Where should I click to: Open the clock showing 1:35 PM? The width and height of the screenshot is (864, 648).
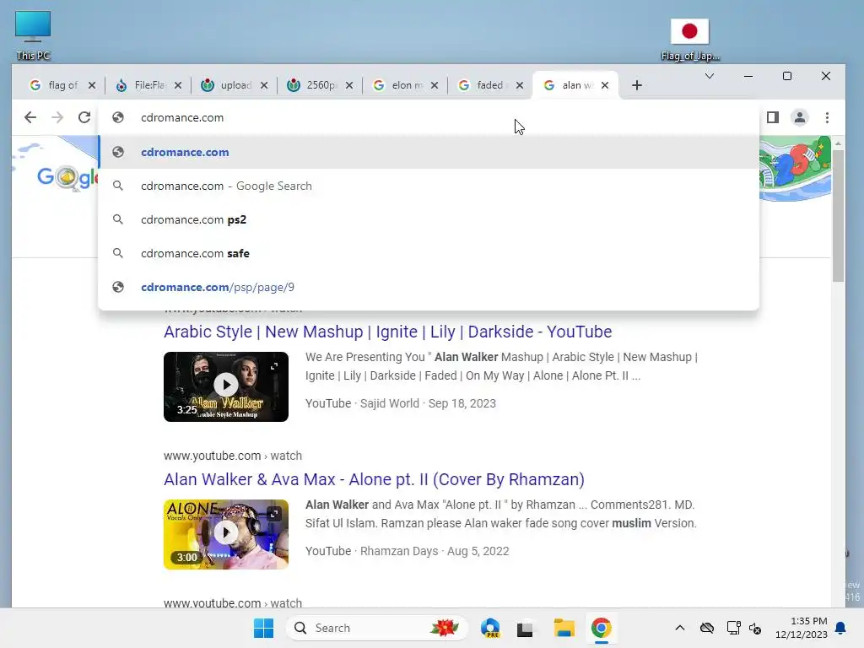point(802,628)
